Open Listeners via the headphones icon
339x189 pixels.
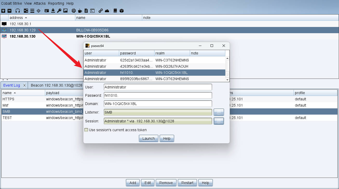[x=18, y=11]
